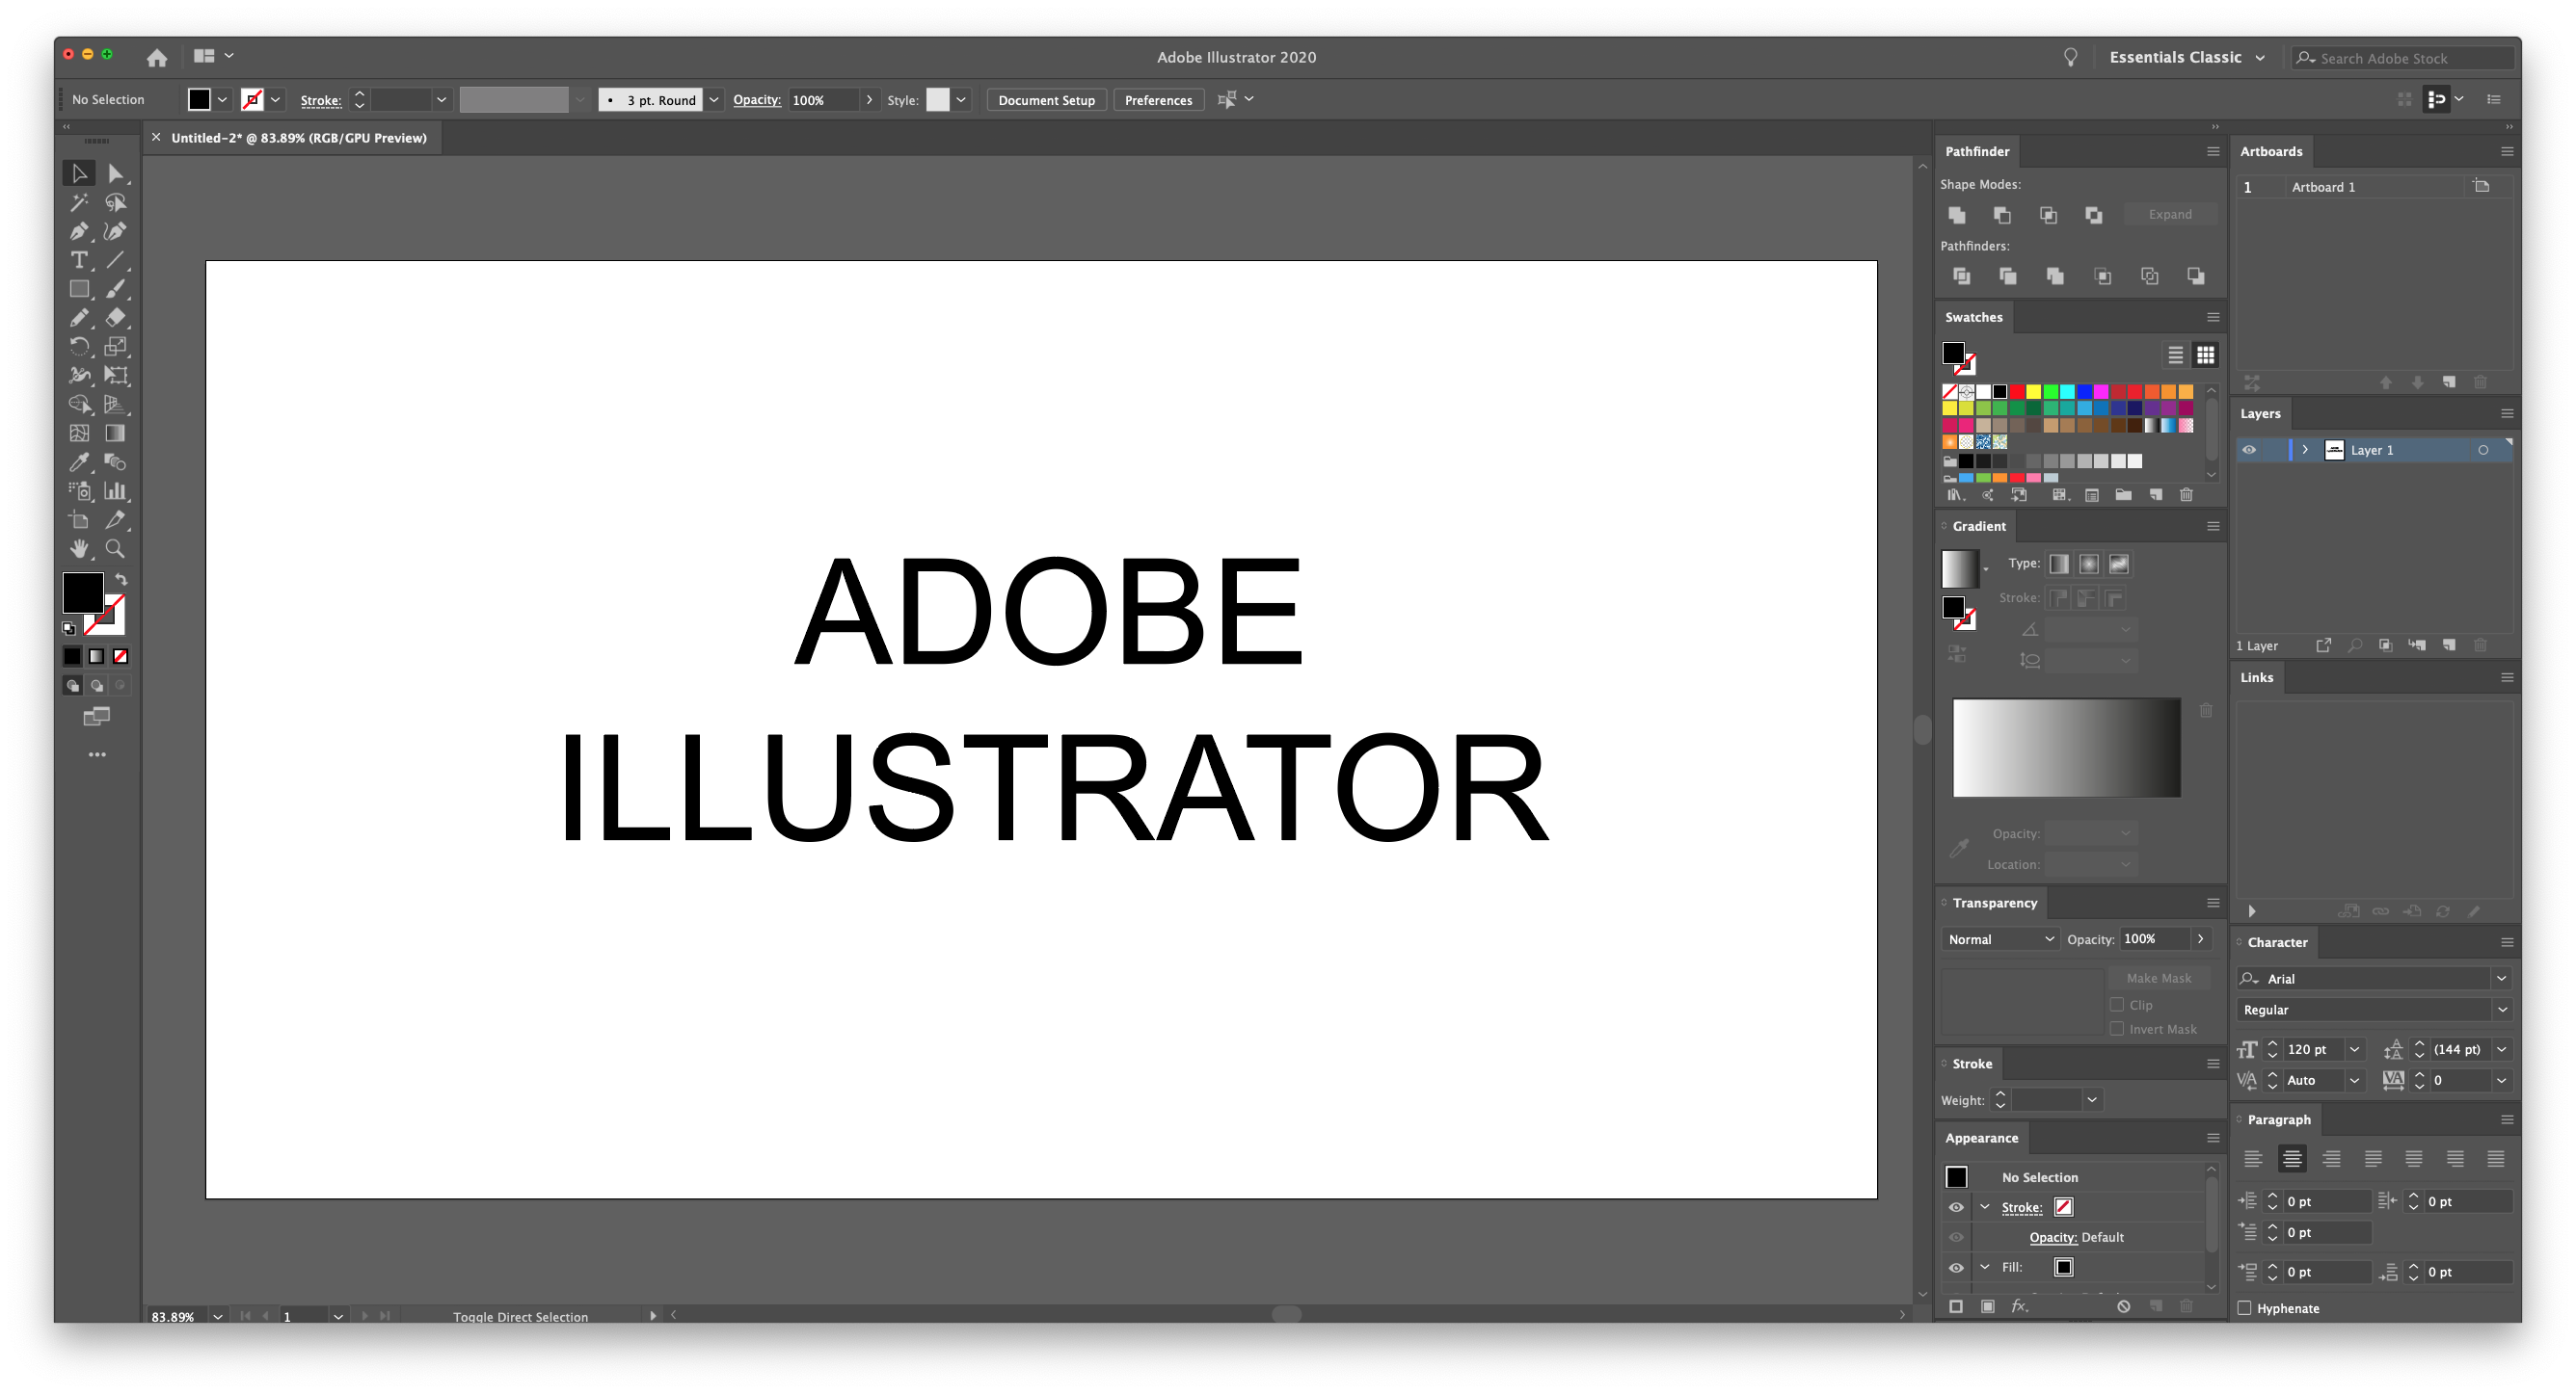The image size is (2576, 1394).
Task: Pick the Rotate tool
Action: click(x=79, y=347)
